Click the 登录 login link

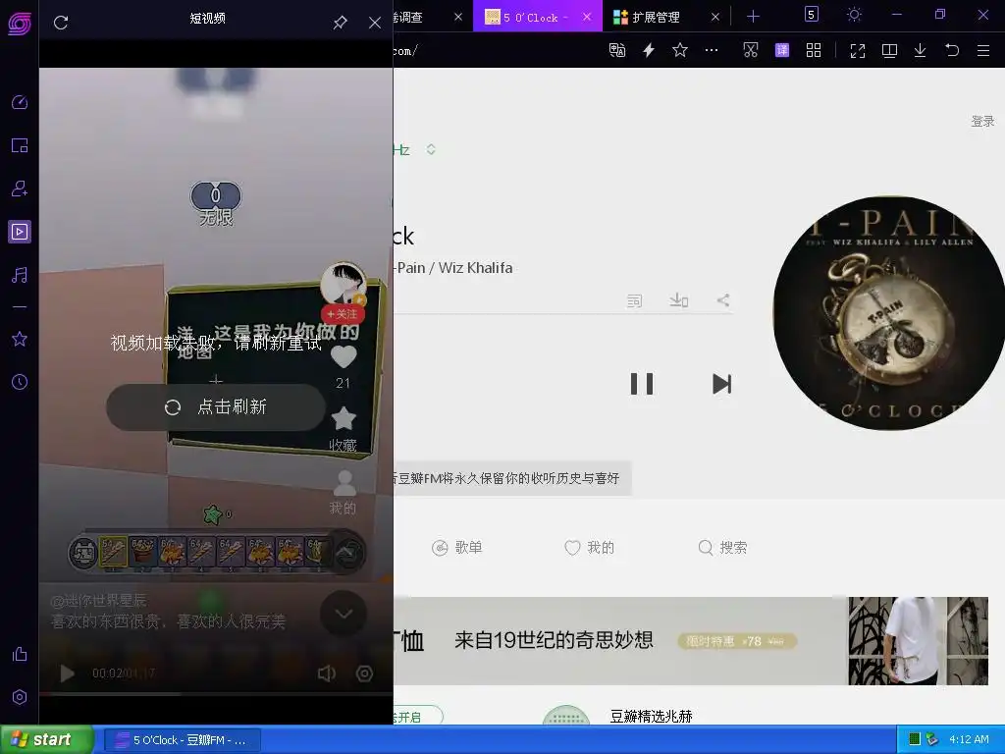coord(981,121)
